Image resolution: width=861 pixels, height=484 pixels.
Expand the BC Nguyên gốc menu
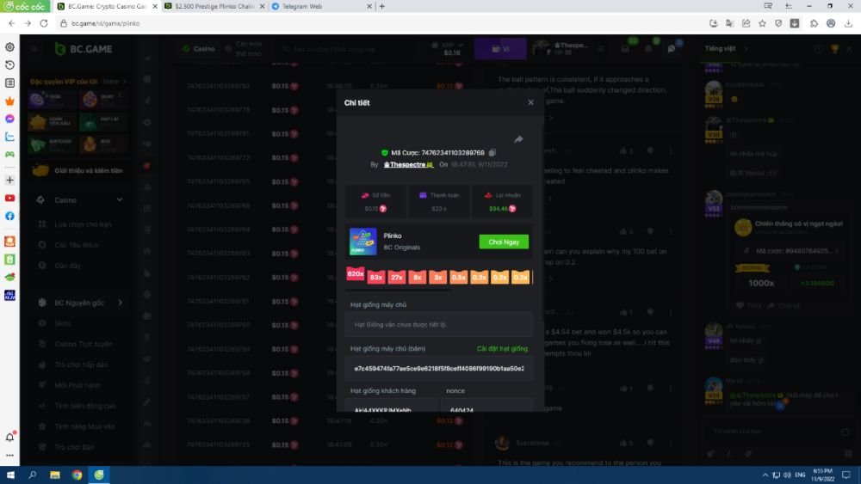point(120,303)
